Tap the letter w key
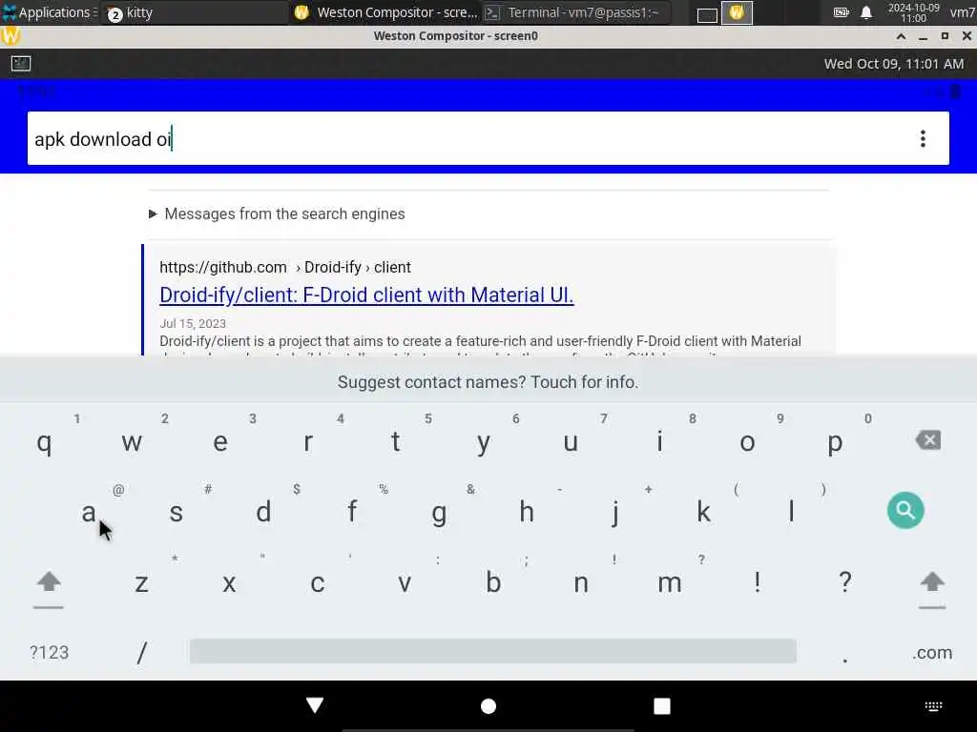 point(132,443)
